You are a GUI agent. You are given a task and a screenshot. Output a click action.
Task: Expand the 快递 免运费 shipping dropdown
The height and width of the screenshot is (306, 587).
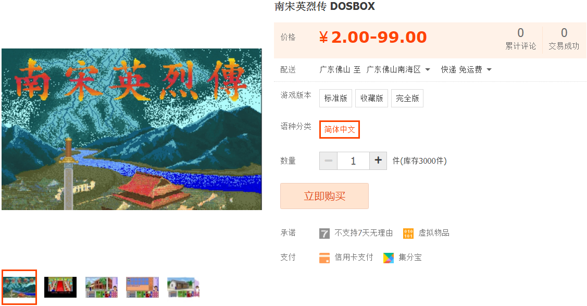click(x=466, y=70)
